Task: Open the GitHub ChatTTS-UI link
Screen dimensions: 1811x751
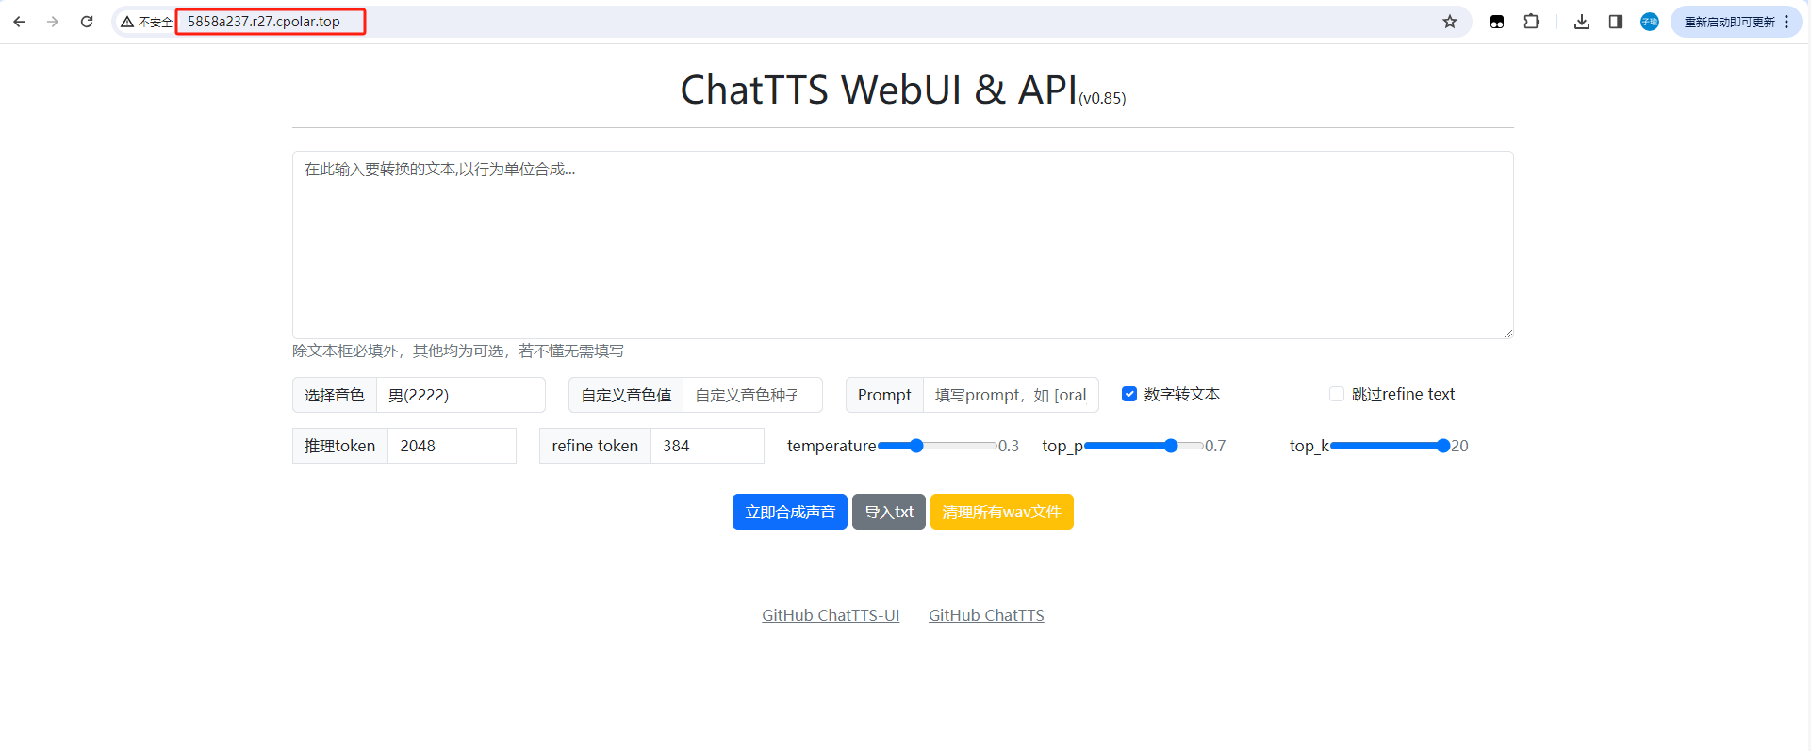Action: pos(831,615)
